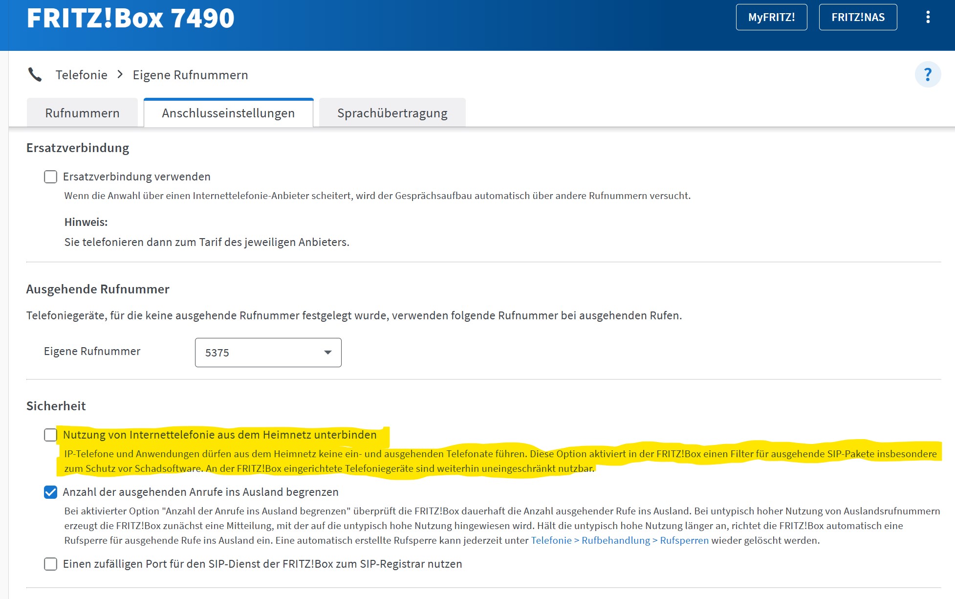
Task: Enable random SIP port checkbox
Action: [x=50, y=564]
